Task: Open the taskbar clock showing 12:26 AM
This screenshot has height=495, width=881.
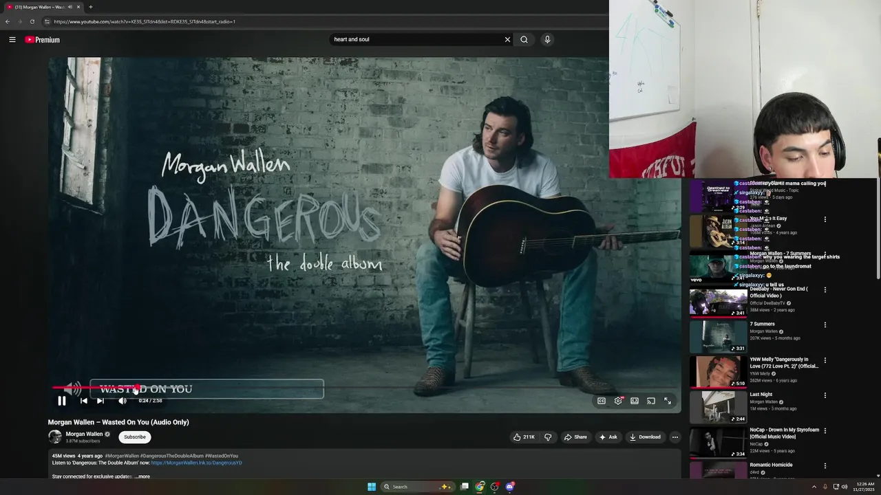Action: click(x=865, y=487)
